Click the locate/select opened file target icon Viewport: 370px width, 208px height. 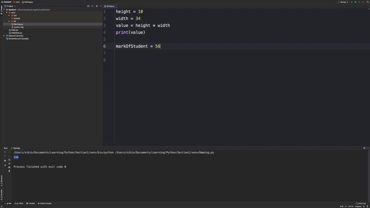click(x=88, y=6)
